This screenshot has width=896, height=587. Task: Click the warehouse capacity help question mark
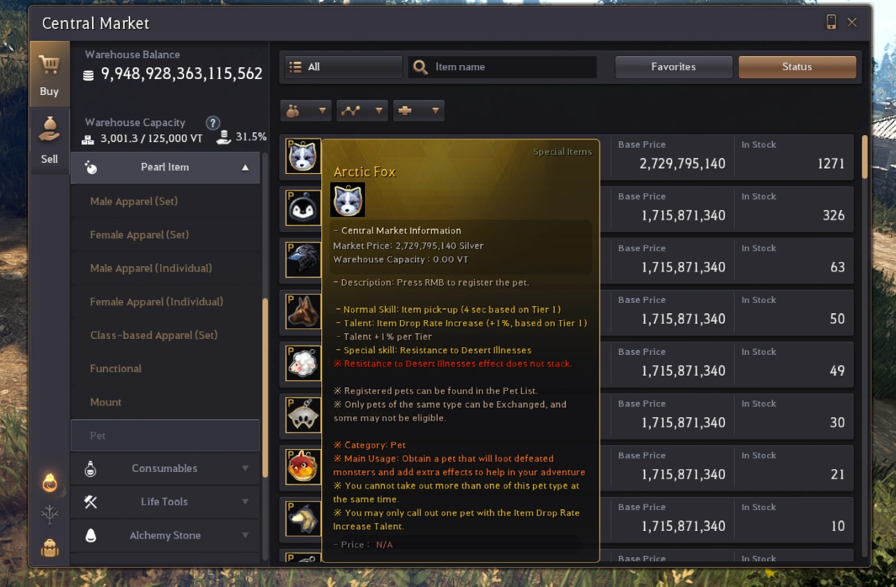pos(213,123)
